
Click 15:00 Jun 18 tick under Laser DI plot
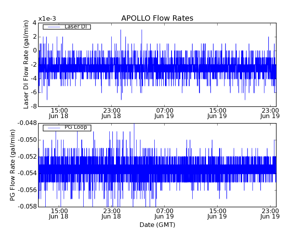[x=59, y=113]
